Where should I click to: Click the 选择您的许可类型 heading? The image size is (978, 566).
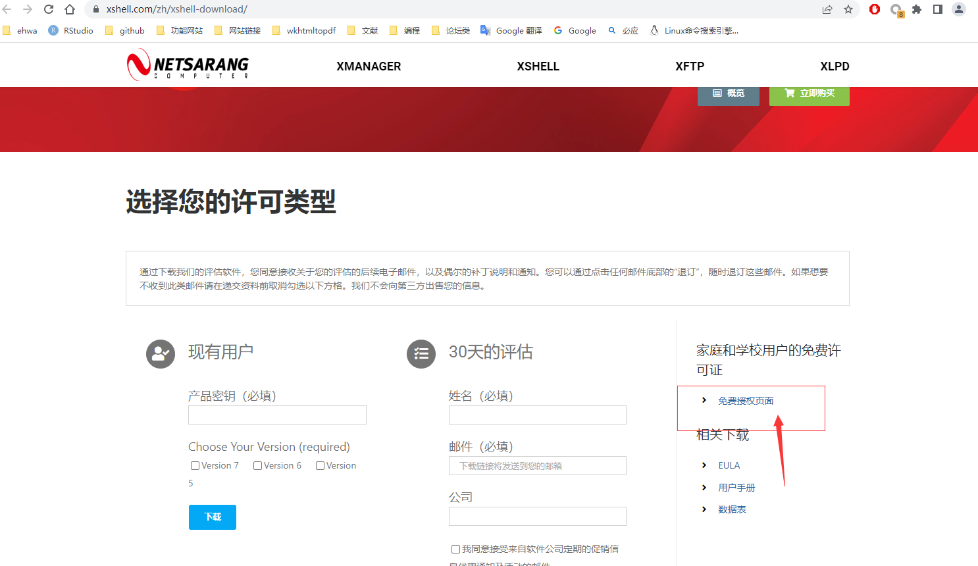click(x=231, y=201)
